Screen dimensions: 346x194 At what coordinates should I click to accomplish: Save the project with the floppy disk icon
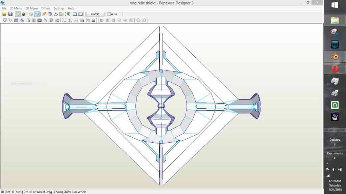click(x=10, y=14)
